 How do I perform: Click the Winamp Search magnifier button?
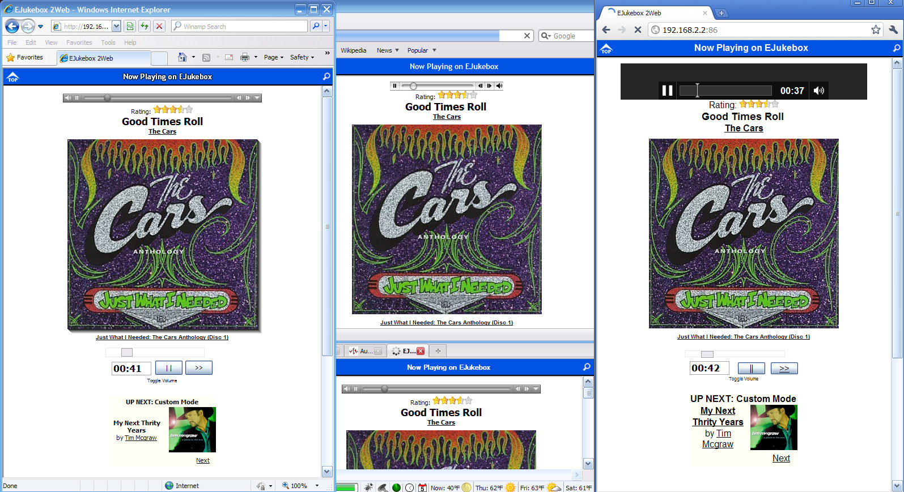316,26
